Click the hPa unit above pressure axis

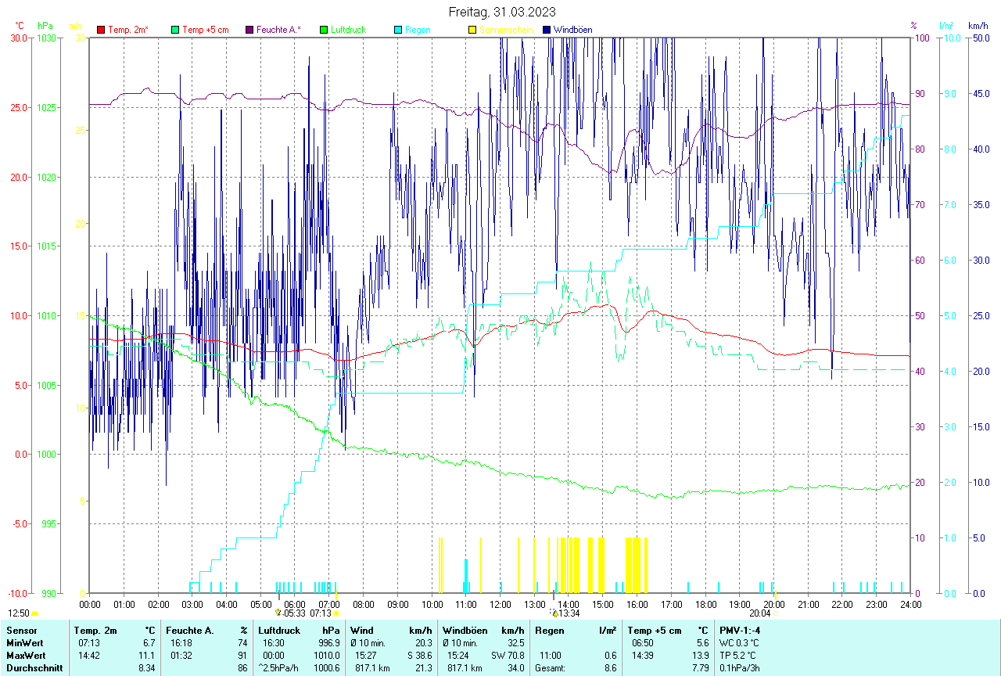pos(46,27)
